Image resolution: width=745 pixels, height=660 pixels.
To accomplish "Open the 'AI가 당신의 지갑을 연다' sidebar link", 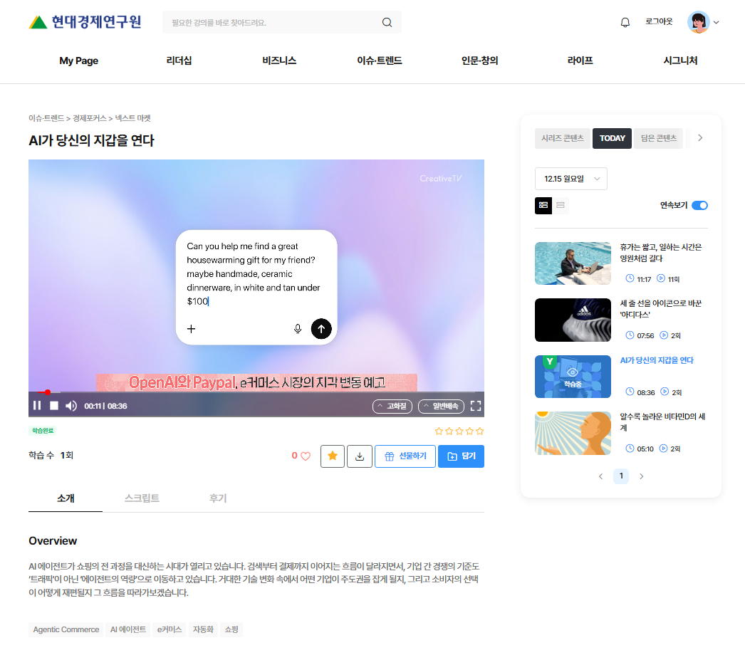I will coord(657,360).
